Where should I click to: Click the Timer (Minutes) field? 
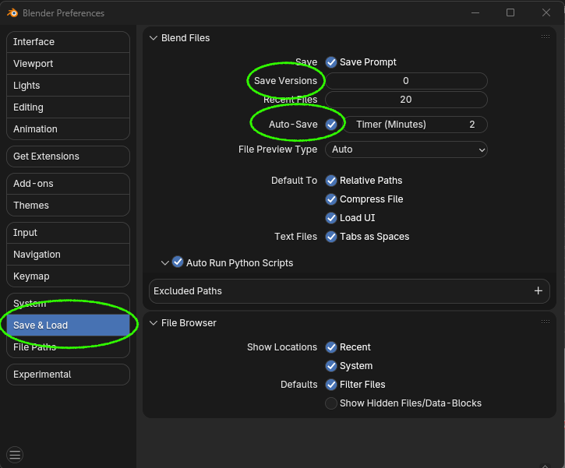tap(415, 125)
